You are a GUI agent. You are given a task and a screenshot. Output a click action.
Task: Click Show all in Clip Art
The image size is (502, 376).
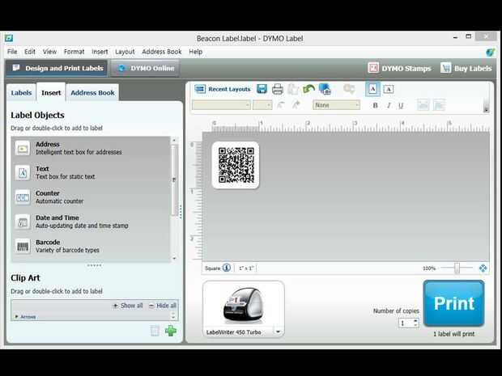tap(128, 306)
